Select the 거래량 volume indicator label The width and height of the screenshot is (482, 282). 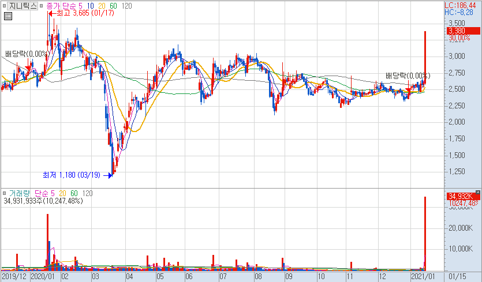pos(20,193)
